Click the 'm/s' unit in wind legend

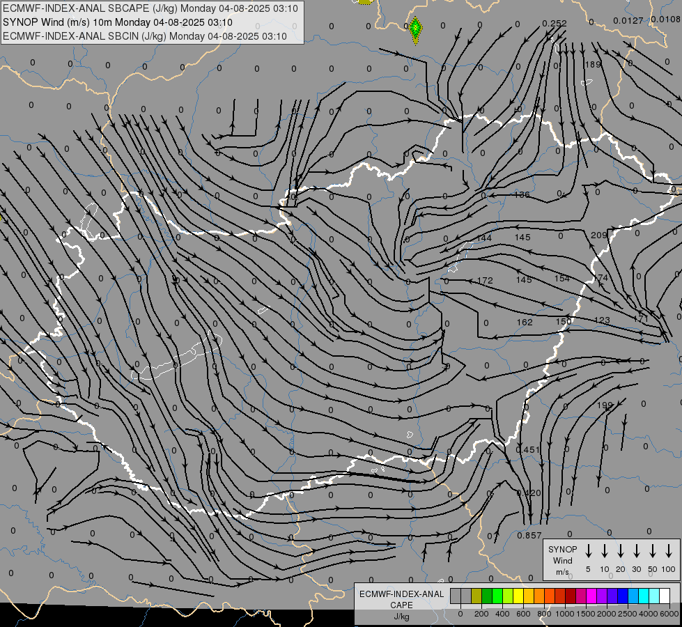tap(562, 572)
